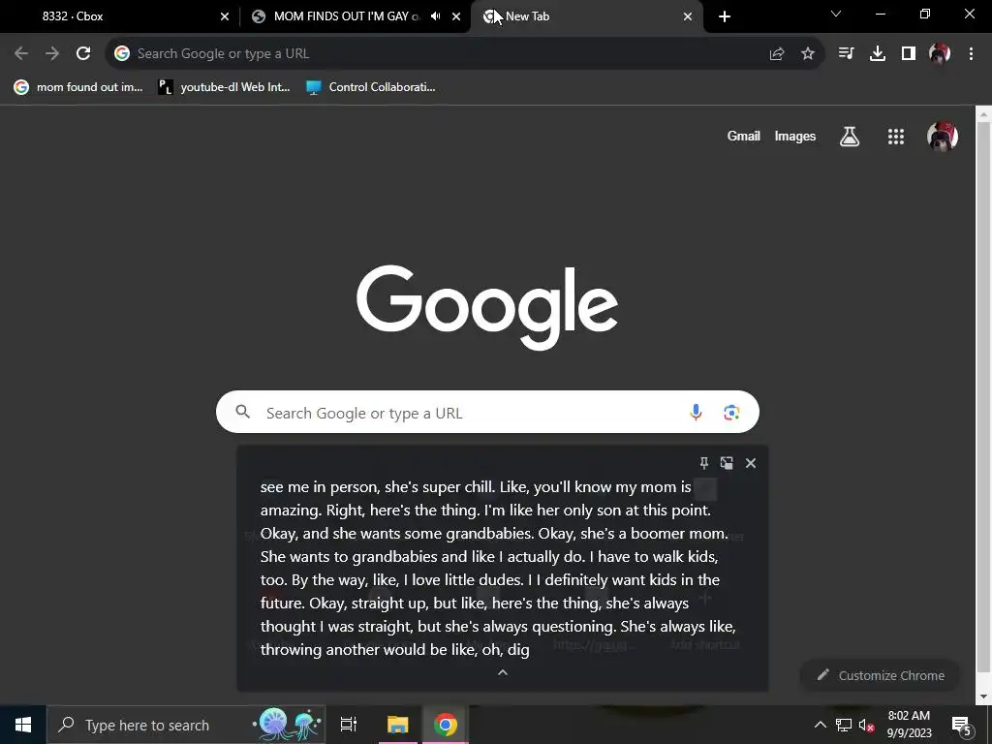Open the media controls icon in toolbar
This screenshot has width=992, height=744.
tap(846, 54)
